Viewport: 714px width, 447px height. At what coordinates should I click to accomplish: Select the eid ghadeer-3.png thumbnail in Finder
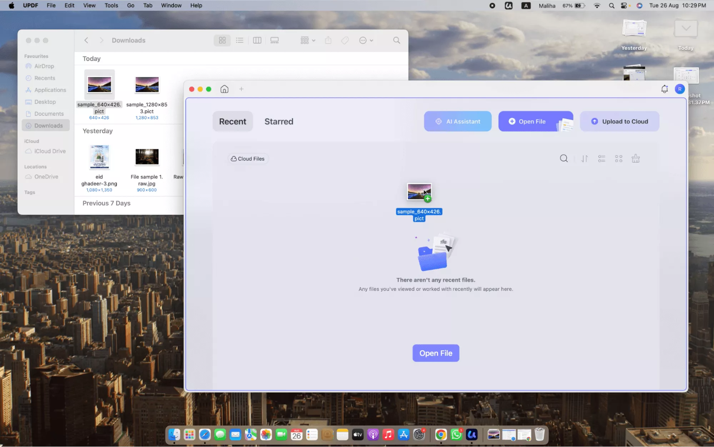99,157
